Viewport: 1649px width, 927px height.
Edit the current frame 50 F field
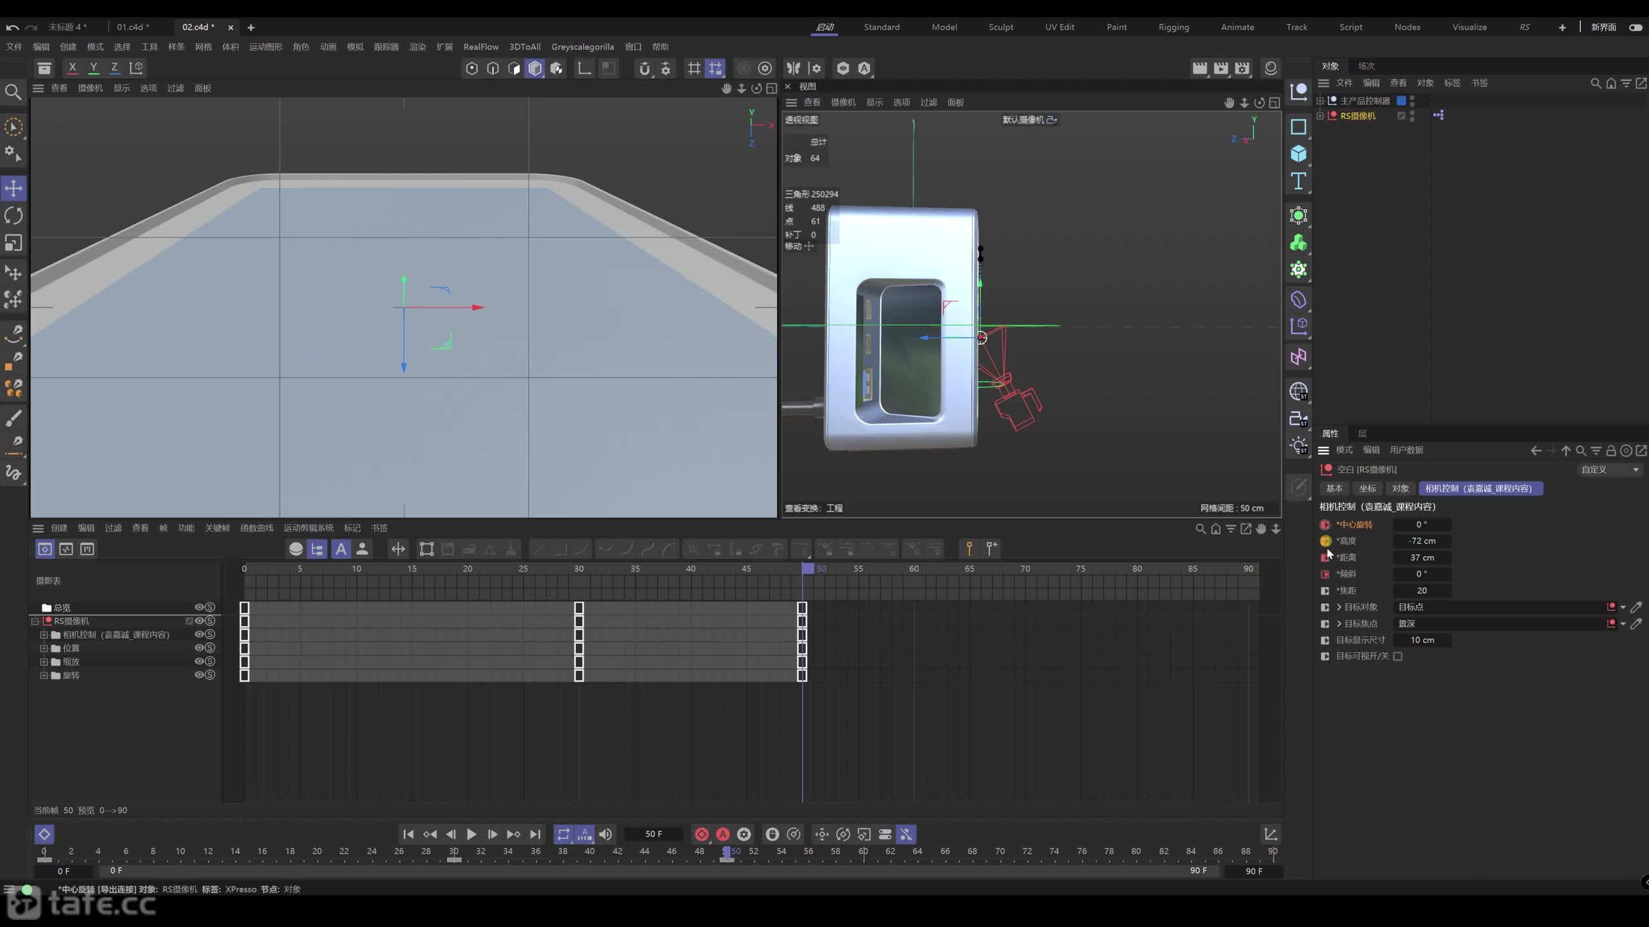653,834
